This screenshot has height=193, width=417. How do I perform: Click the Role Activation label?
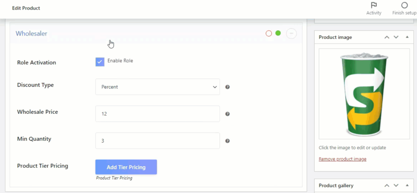pos(37,63)
